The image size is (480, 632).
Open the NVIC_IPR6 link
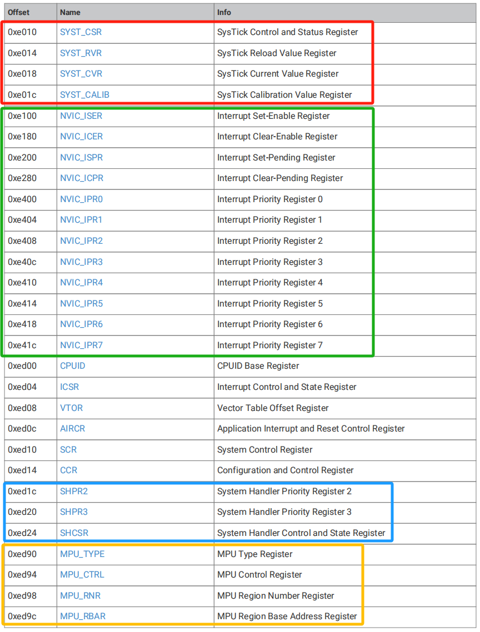pos(82,324)
